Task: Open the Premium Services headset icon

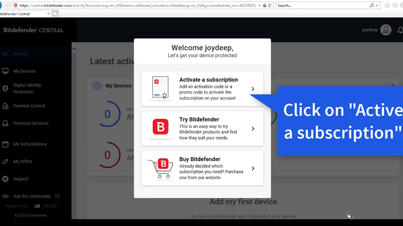Action: [x=5, y=123]
